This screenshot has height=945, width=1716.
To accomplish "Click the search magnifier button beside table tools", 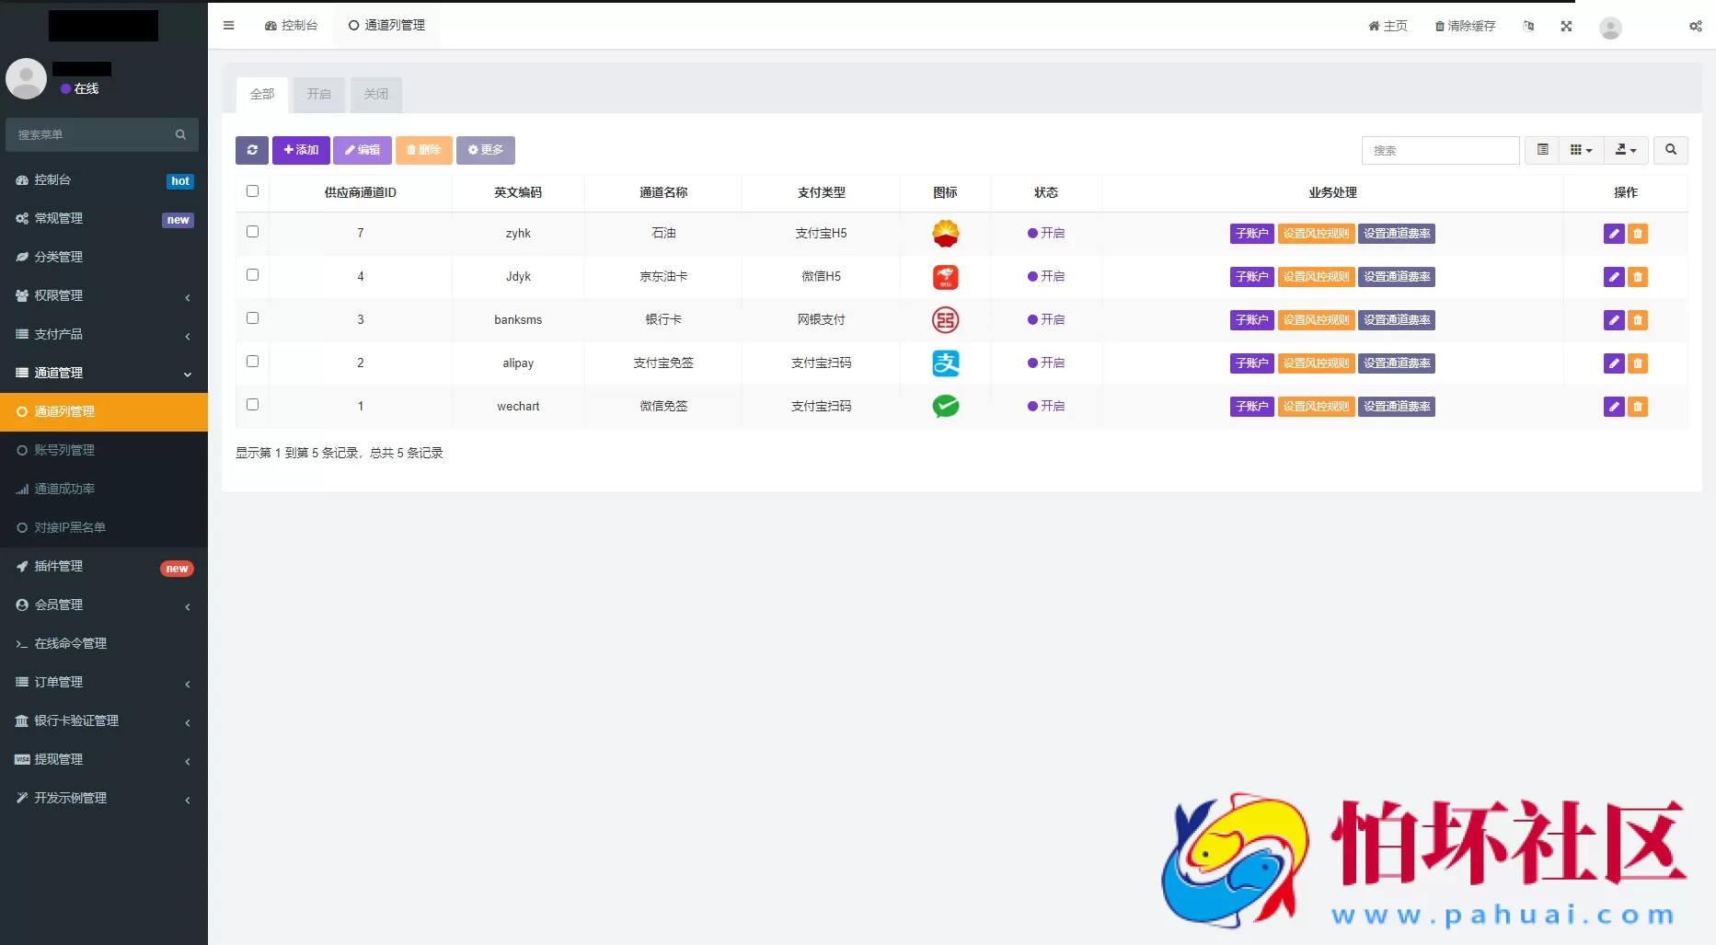I will (x=1670, y=150).
